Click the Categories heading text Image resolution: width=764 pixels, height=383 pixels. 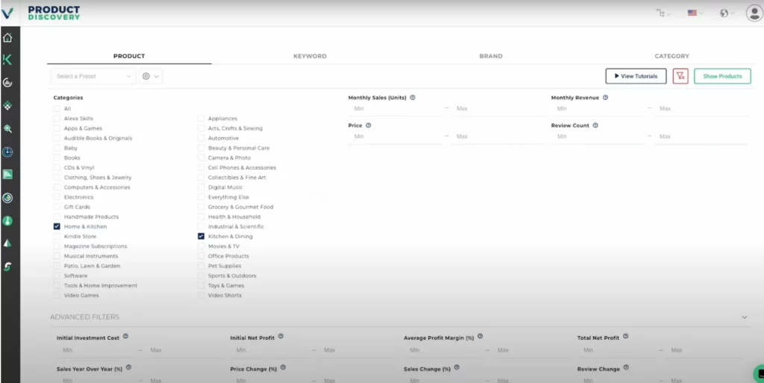point(68,98)
